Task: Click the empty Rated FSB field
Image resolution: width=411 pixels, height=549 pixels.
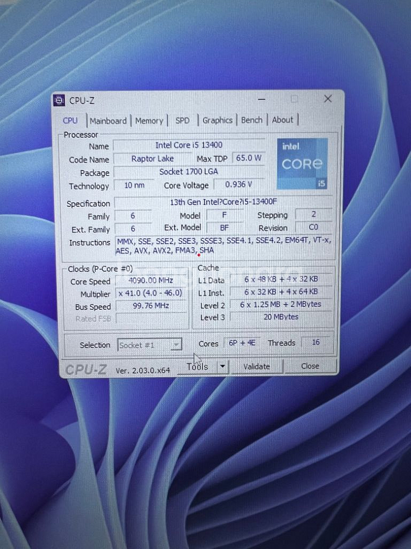Action: click(151, 318)
